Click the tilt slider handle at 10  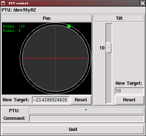click(x=109, y=48)
